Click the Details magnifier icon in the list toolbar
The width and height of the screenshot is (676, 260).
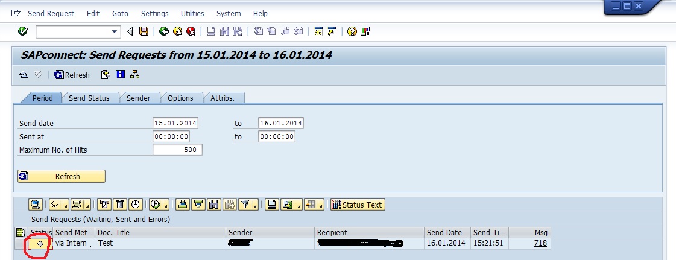pyautogui.click(x=36, y=205)
